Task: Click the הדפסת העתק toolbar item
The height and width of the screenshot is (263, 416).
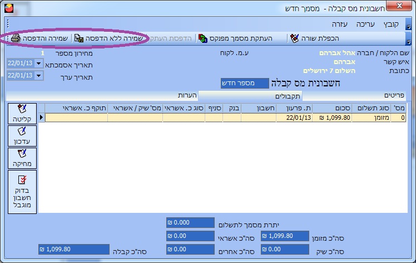Action: point(171,38)
